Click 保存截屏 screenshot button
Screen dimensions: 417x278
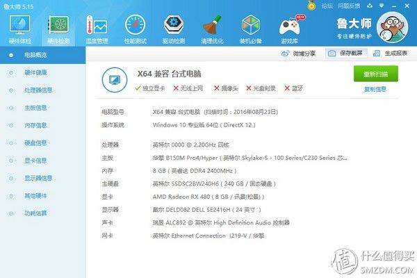[346, 54]
